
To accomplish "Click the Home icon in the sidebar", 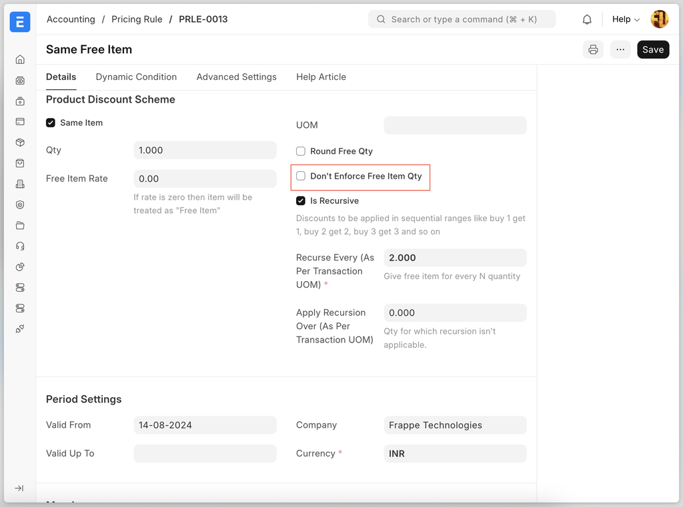I will point(20,59).
